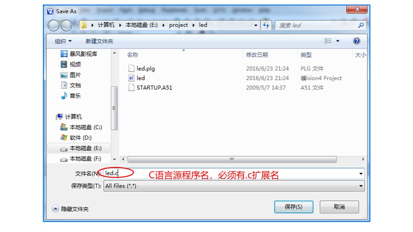Click the forward navigation arrow

coord(66,25)
